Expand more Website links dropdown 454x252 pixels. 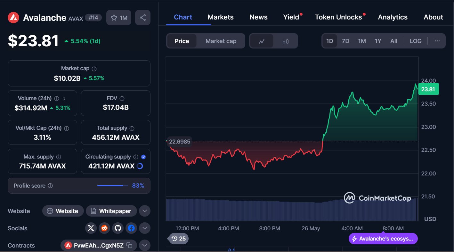tap(145, 211)
